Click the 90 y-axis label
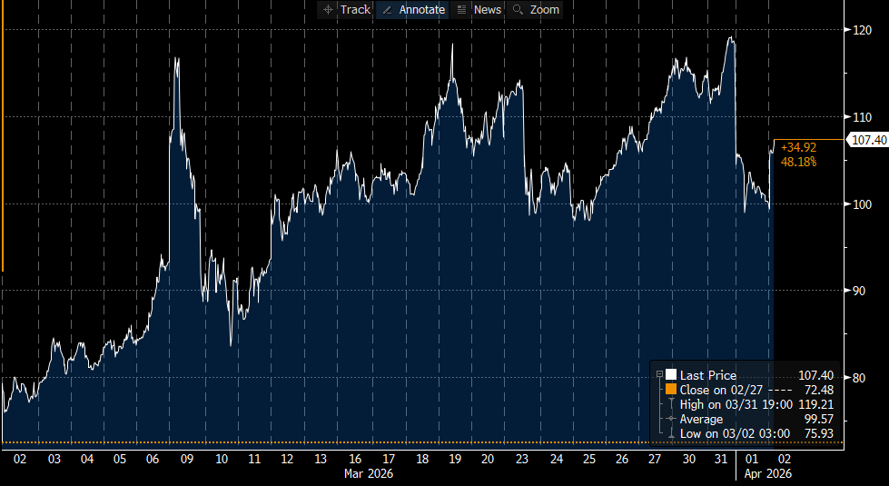This screenshot has height=486, width=889. click(x=858, y=291)
